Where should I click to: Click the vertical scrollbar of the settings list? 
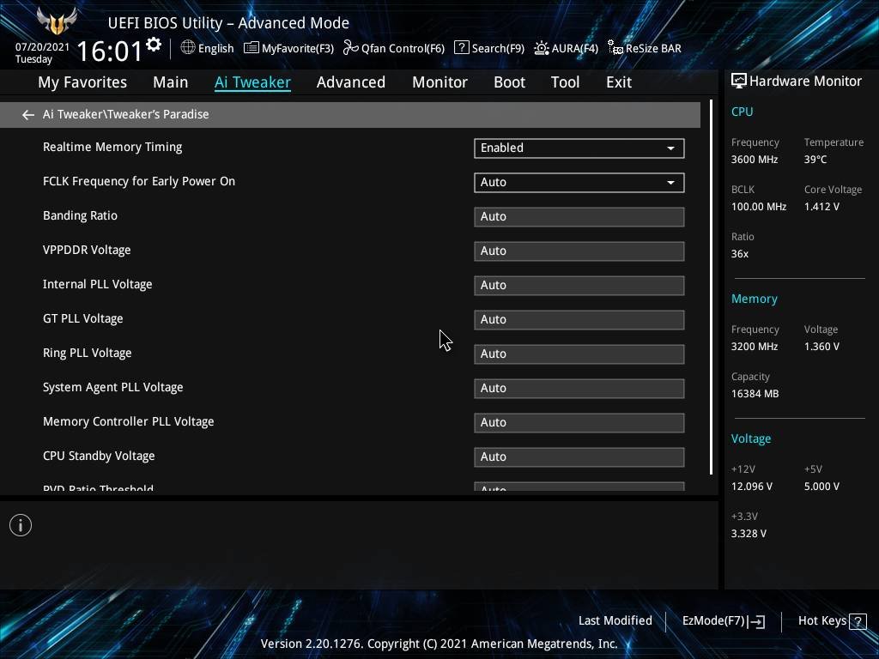(711, 292)
